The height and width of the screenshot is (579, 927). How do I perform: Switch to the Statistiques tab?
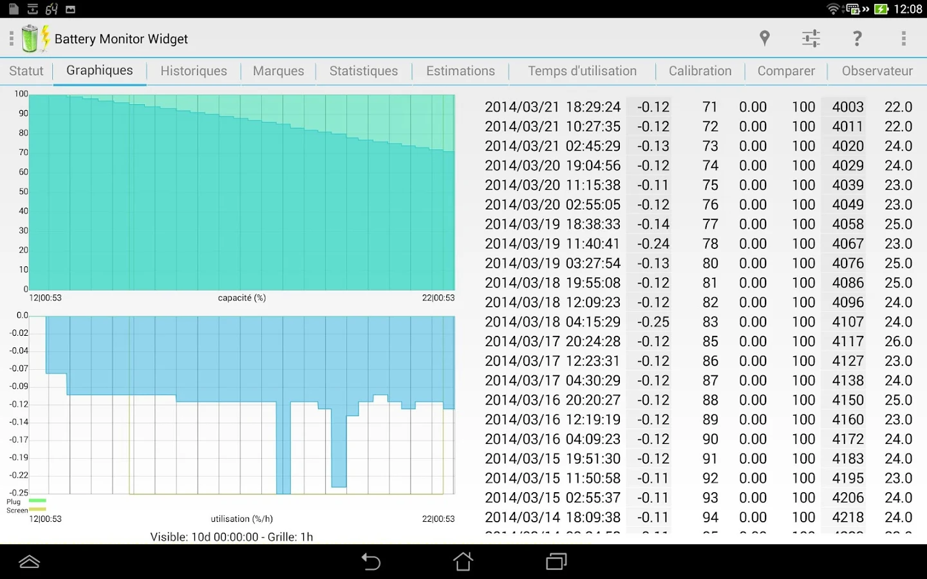pyautogui.click(x=363, y=71)
